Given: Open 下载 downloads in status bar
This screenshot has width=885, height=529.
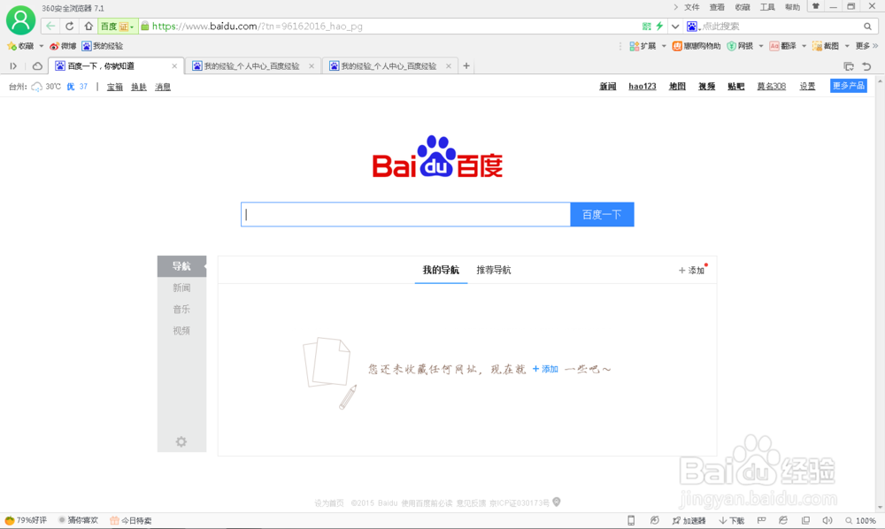Looking at the screenshot, I should [x=732, y=520].
